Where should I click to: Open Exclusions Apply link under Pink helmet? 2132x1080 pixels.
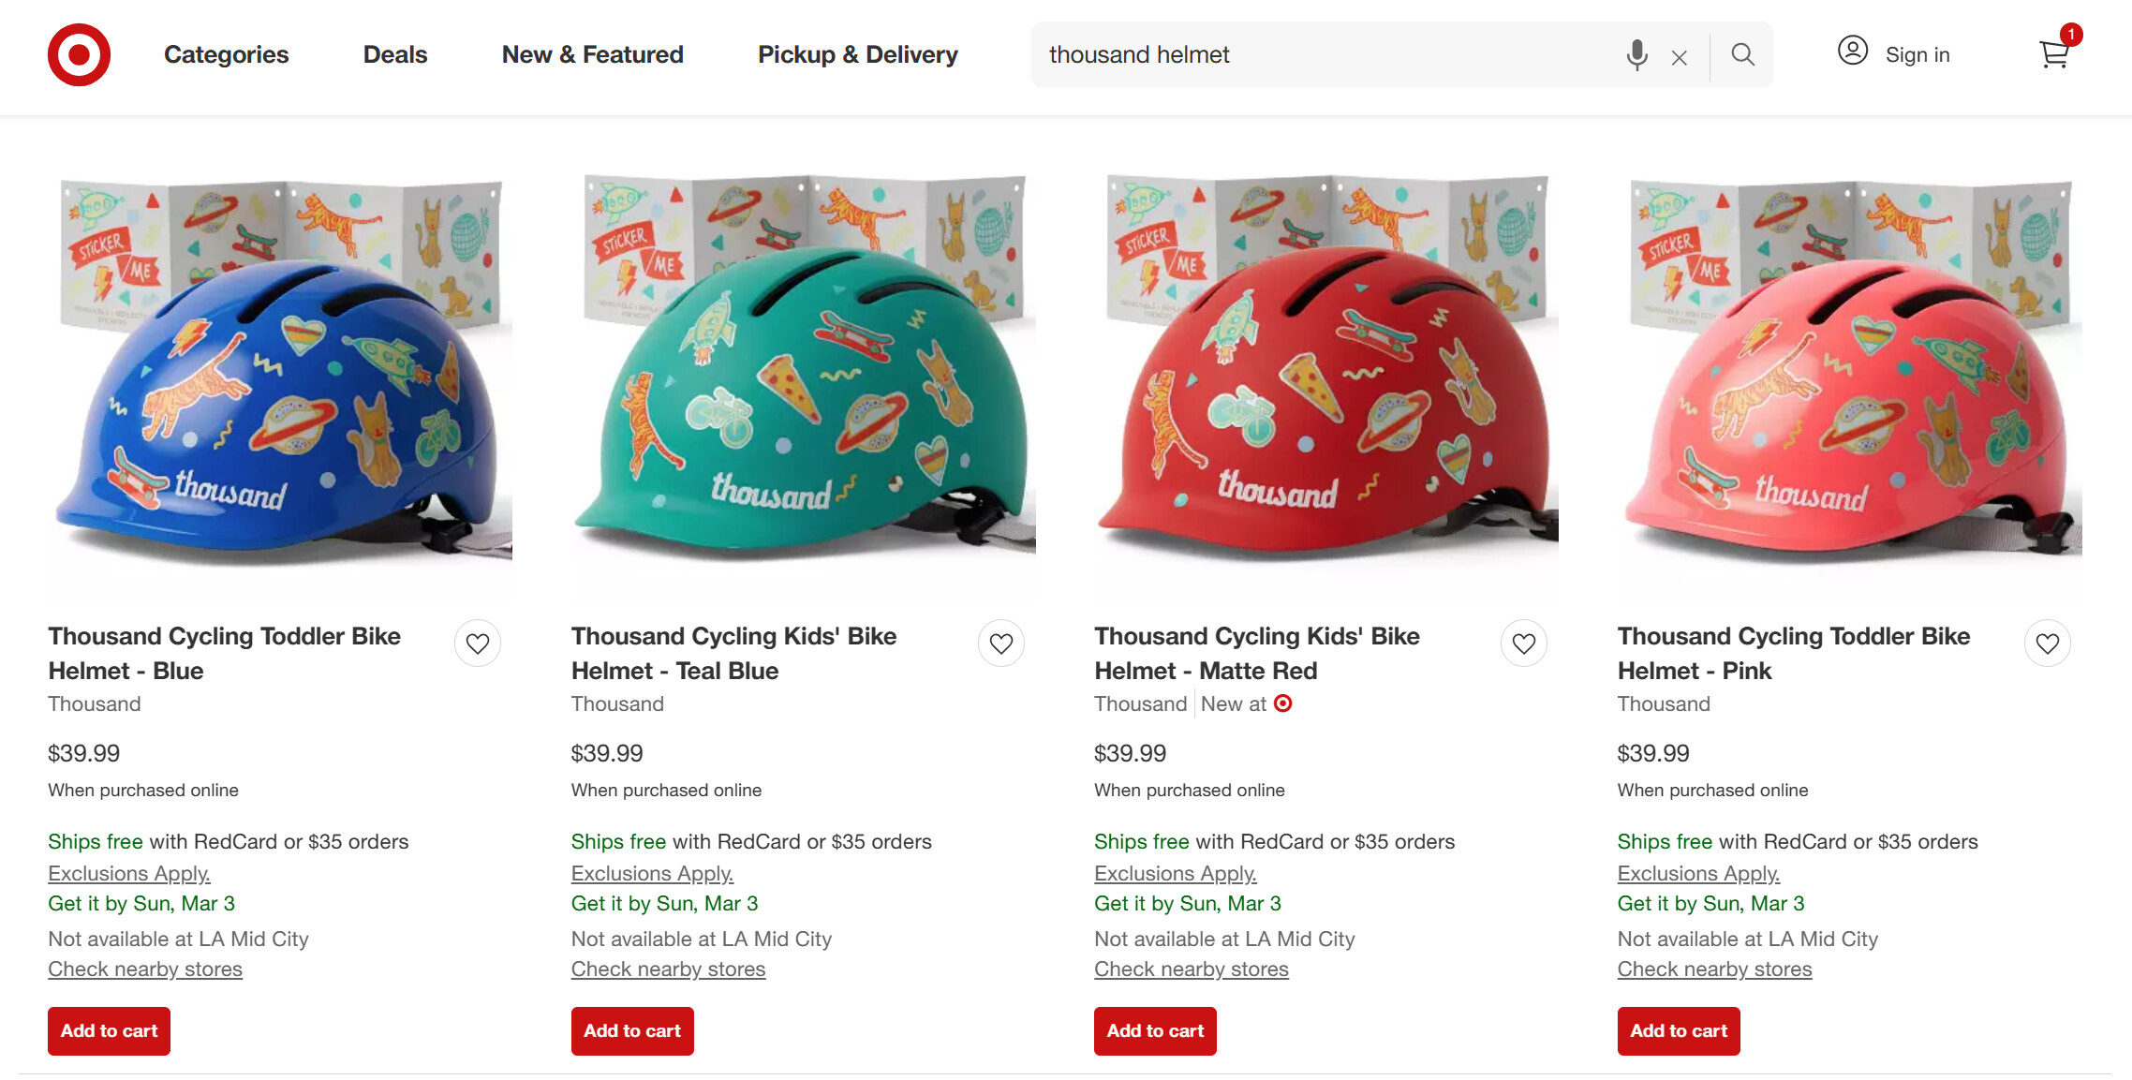click(1698, 874)
